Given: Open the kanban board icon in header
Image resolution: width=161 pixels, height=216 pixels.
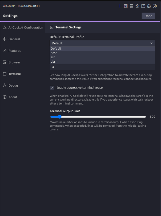Looking at the screenshot, I should (126, 6).
